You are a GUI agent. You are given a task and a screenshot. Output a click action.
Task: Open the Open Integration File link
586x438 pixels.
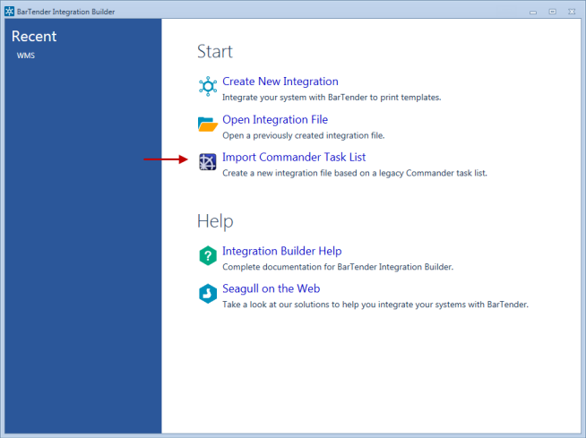275,120
